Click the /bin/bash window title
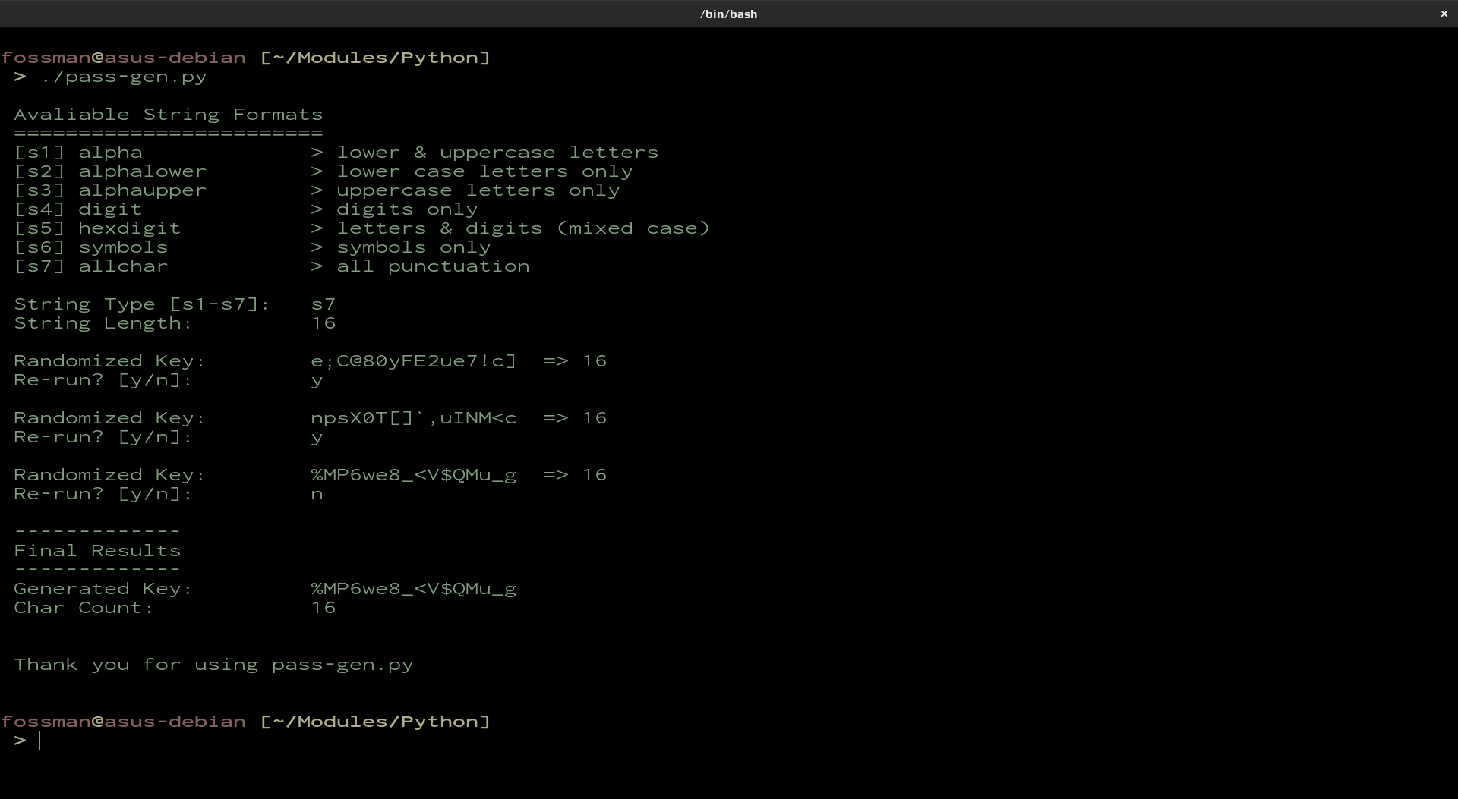This screenshot has width=1458, height=799. click(728, 14)
